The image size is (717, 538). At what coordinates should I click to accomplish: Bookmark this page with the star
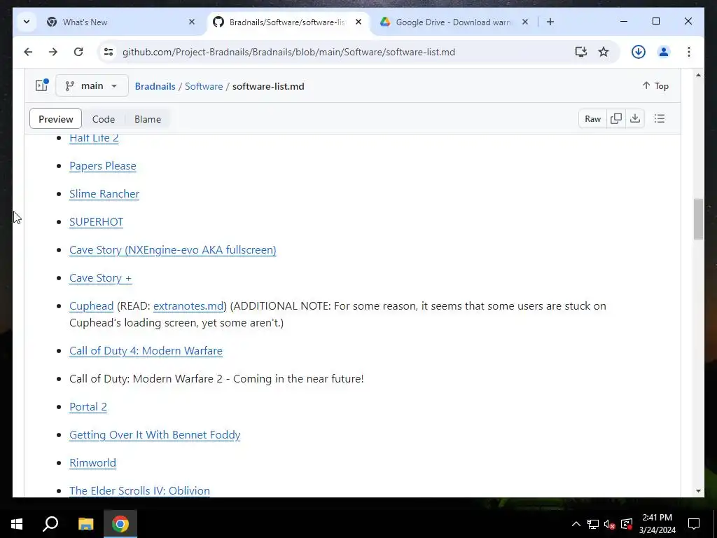[604, 52]
